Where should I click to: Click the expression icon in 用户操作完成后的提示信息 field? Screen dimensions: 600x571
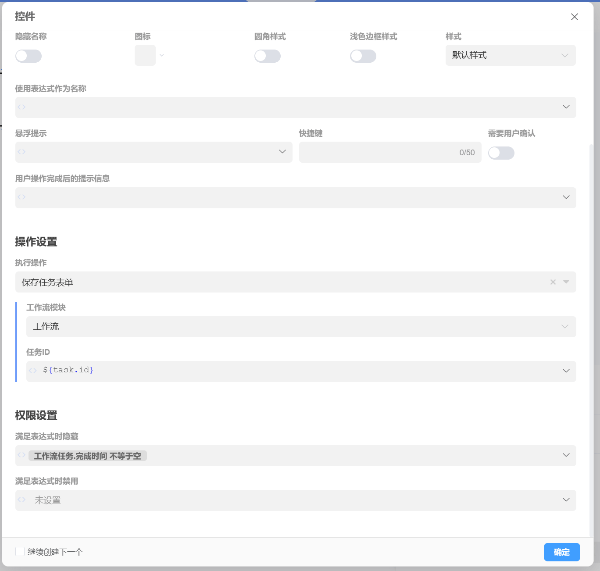coord(21,197)
